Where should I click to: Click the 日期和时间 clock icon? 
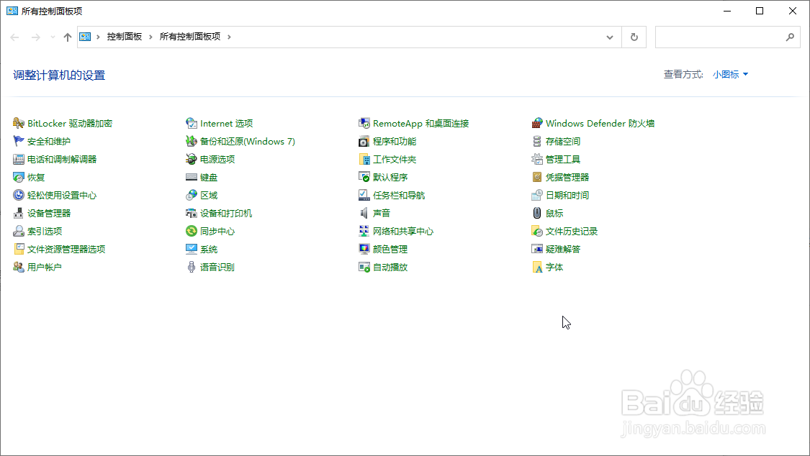pyautogui.click(x=537, y=196)
